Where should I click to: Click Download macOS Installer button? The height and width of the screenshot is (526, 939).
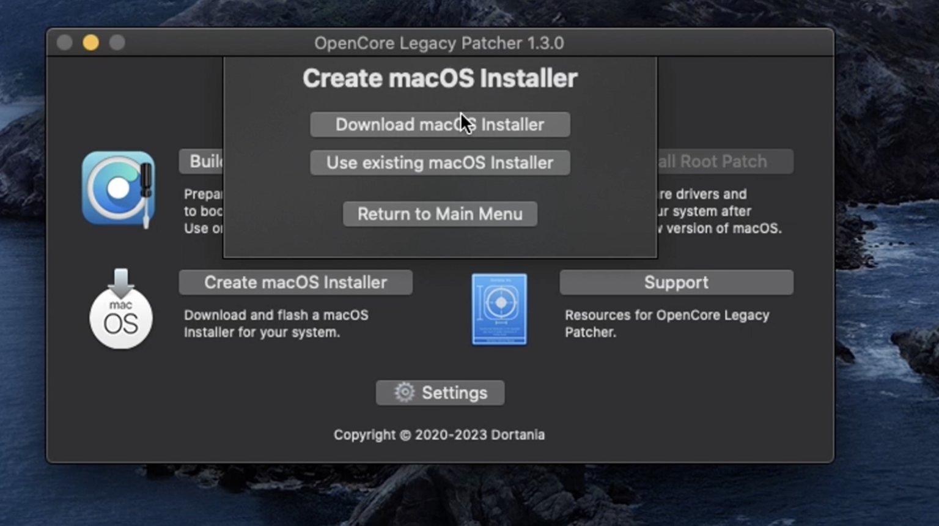click(x=440, y=125)
